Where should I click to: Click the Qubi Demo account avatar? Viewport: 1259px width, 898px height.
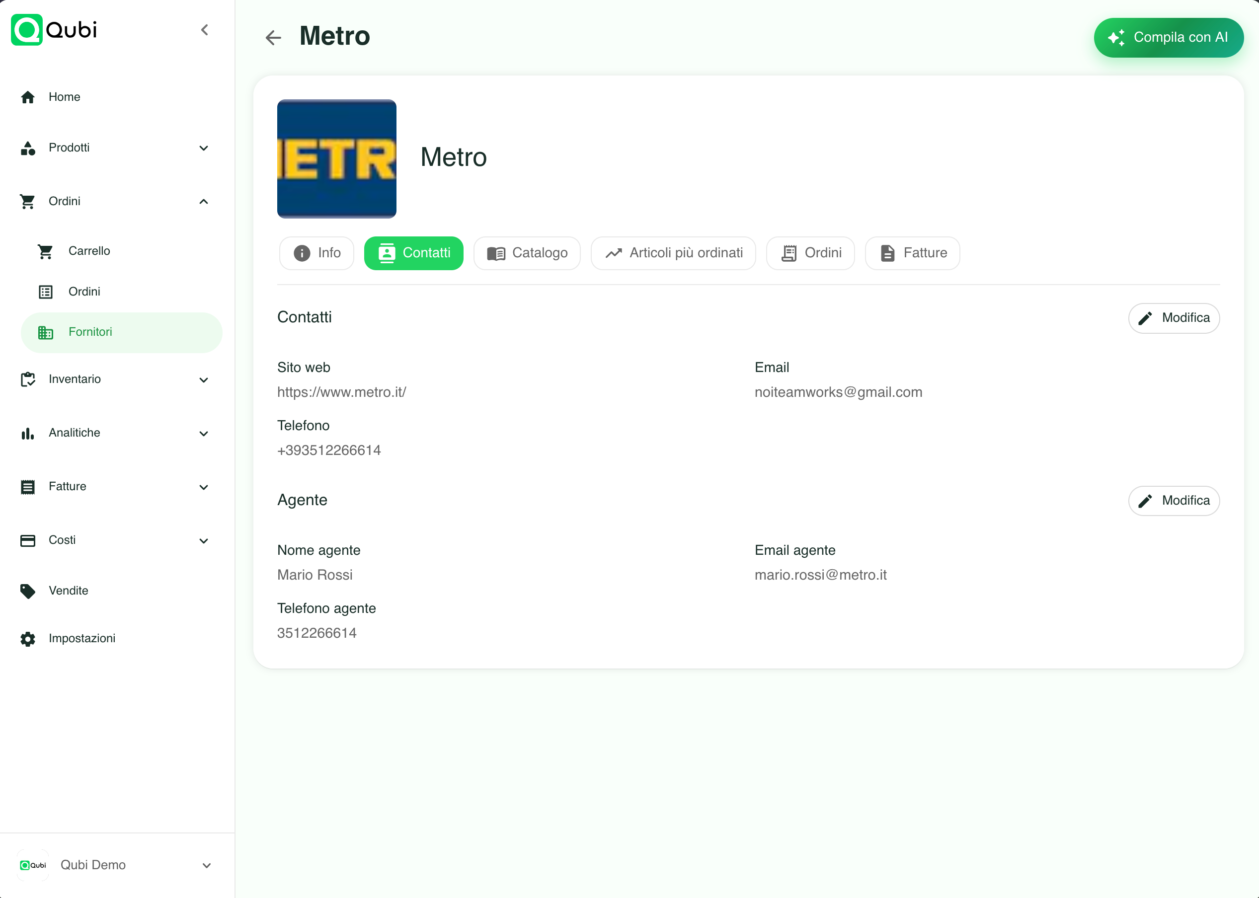(x=33, y=865)
